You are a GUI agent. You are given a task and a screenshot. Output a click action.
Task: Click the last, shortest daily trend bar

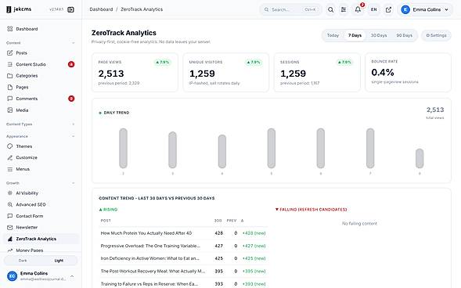(x=420, y=158)
